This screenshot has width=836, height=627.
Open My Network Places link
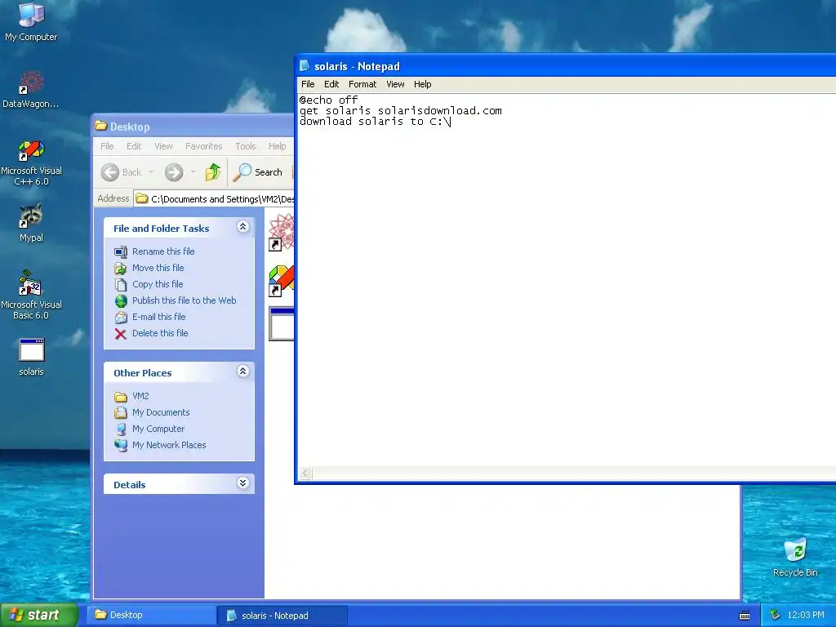tap(168, 445)
